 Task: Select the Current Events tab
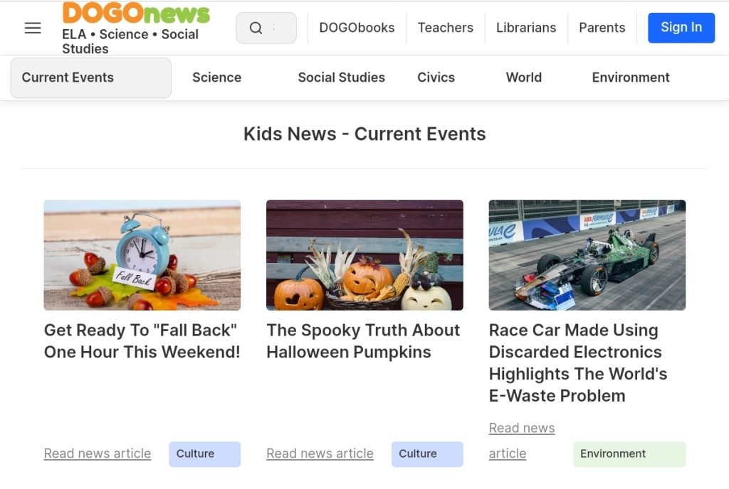(90, 77)
